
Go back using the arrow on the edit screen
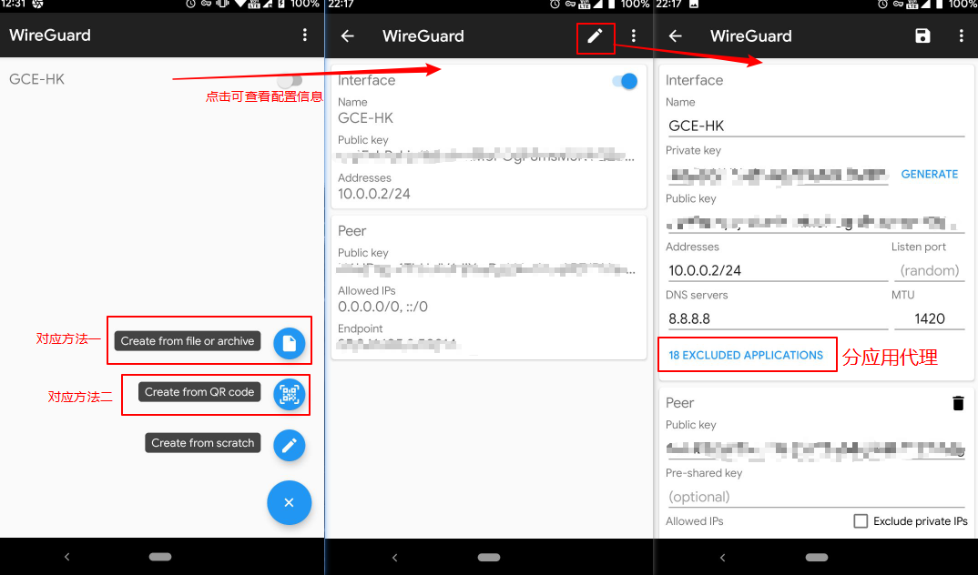click(676, 35)
